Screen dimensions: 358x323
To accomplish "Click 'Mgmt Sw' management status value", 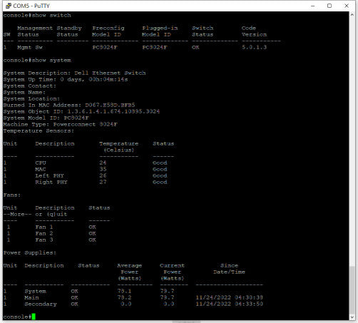I will pyautogui.click(x=30, y=47).
